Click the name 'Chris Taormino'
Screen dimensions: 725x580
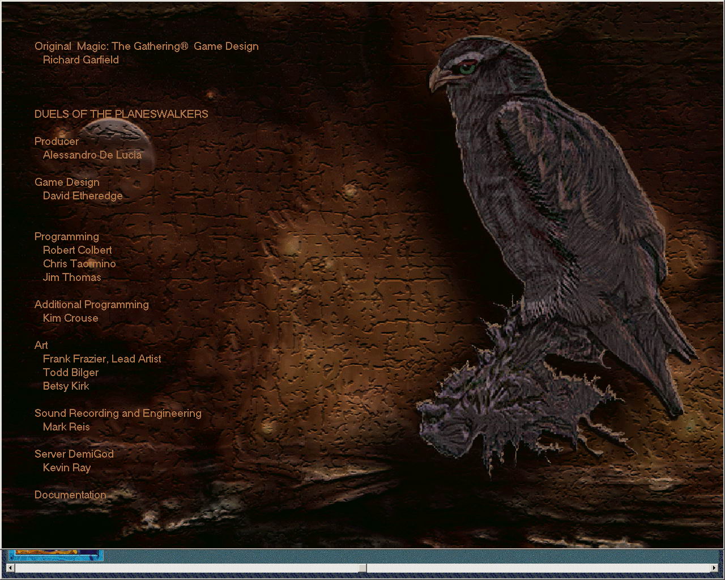pos(79,263)
